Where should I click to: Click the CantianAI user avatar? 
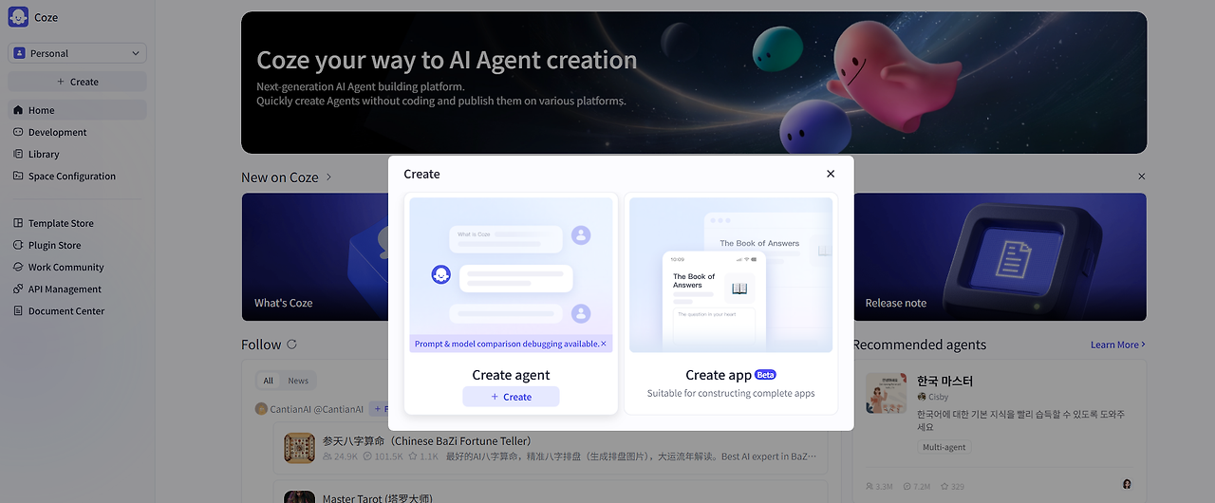261,409
